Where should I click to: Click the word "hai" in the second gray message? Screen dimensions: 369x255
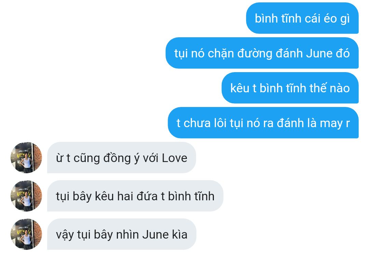pyautogui.click(x=125, y=196)
